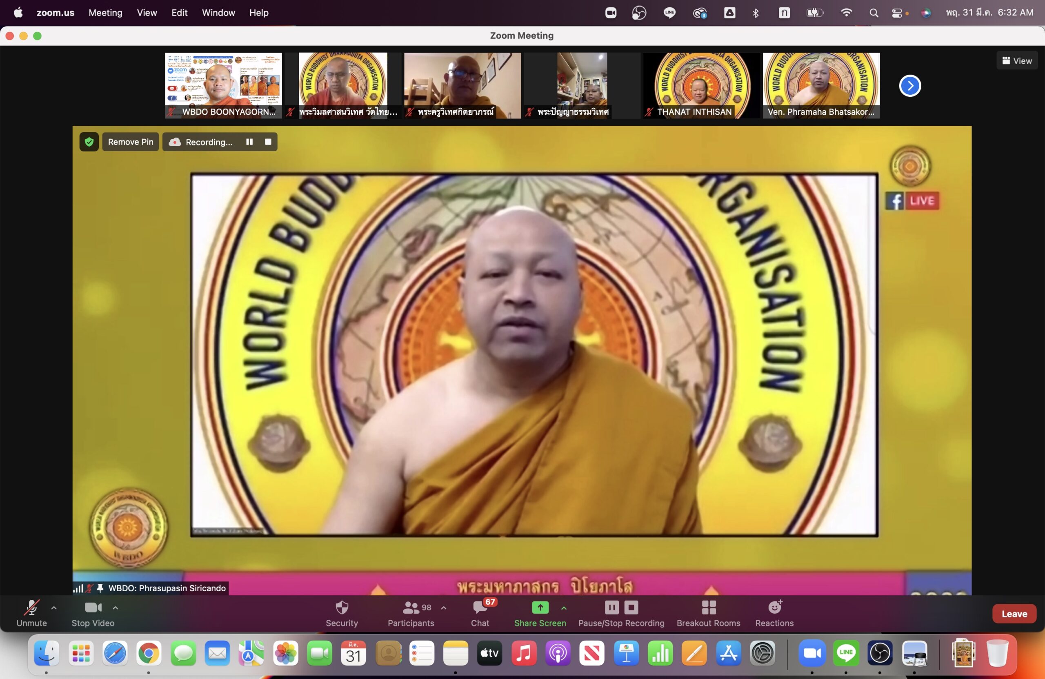Pause recording in the top-left recording bar

point(249,142)
